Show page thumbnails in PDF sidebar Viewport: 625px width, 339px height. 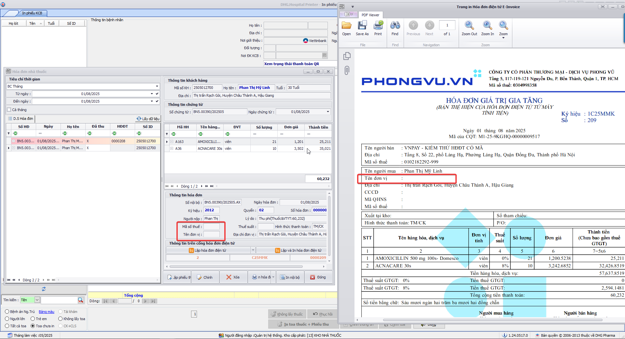pyautogui.click(x=347, y=56)
